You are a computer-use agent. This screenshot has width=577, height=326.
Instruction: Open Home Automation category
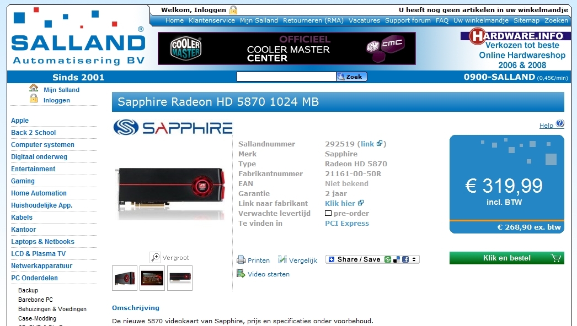click(x=39, y=193)
